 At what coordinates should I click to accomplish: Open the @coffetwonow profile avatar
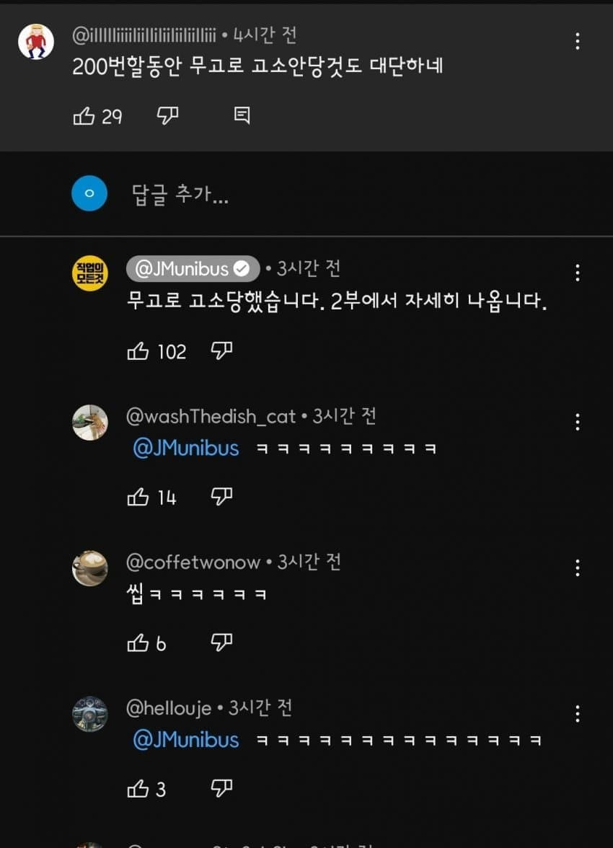point(90,569)
